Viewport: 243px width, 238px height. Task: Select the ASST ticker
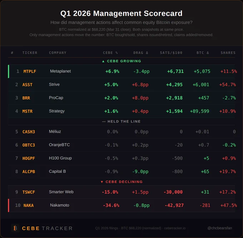28,85
